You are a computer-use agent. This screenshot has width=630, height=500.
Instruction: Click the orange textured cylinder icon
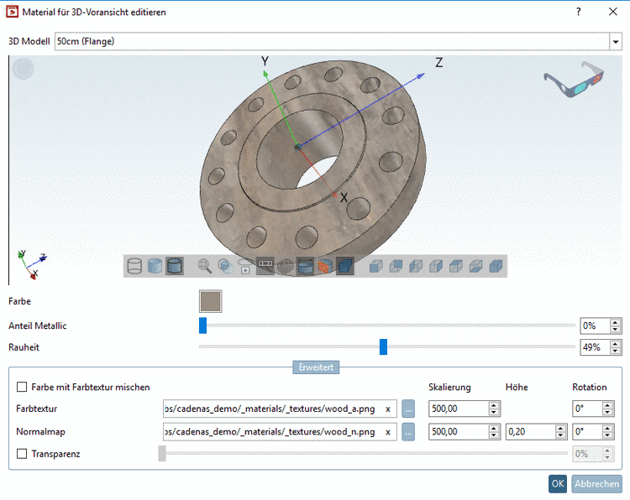326,267
